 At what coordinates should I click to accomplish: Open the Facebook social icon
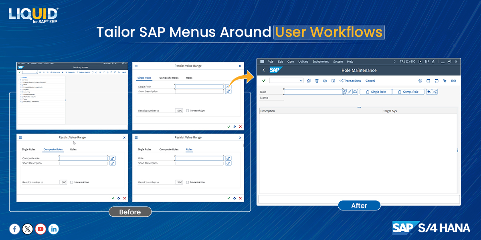click(x=15, y=229)
